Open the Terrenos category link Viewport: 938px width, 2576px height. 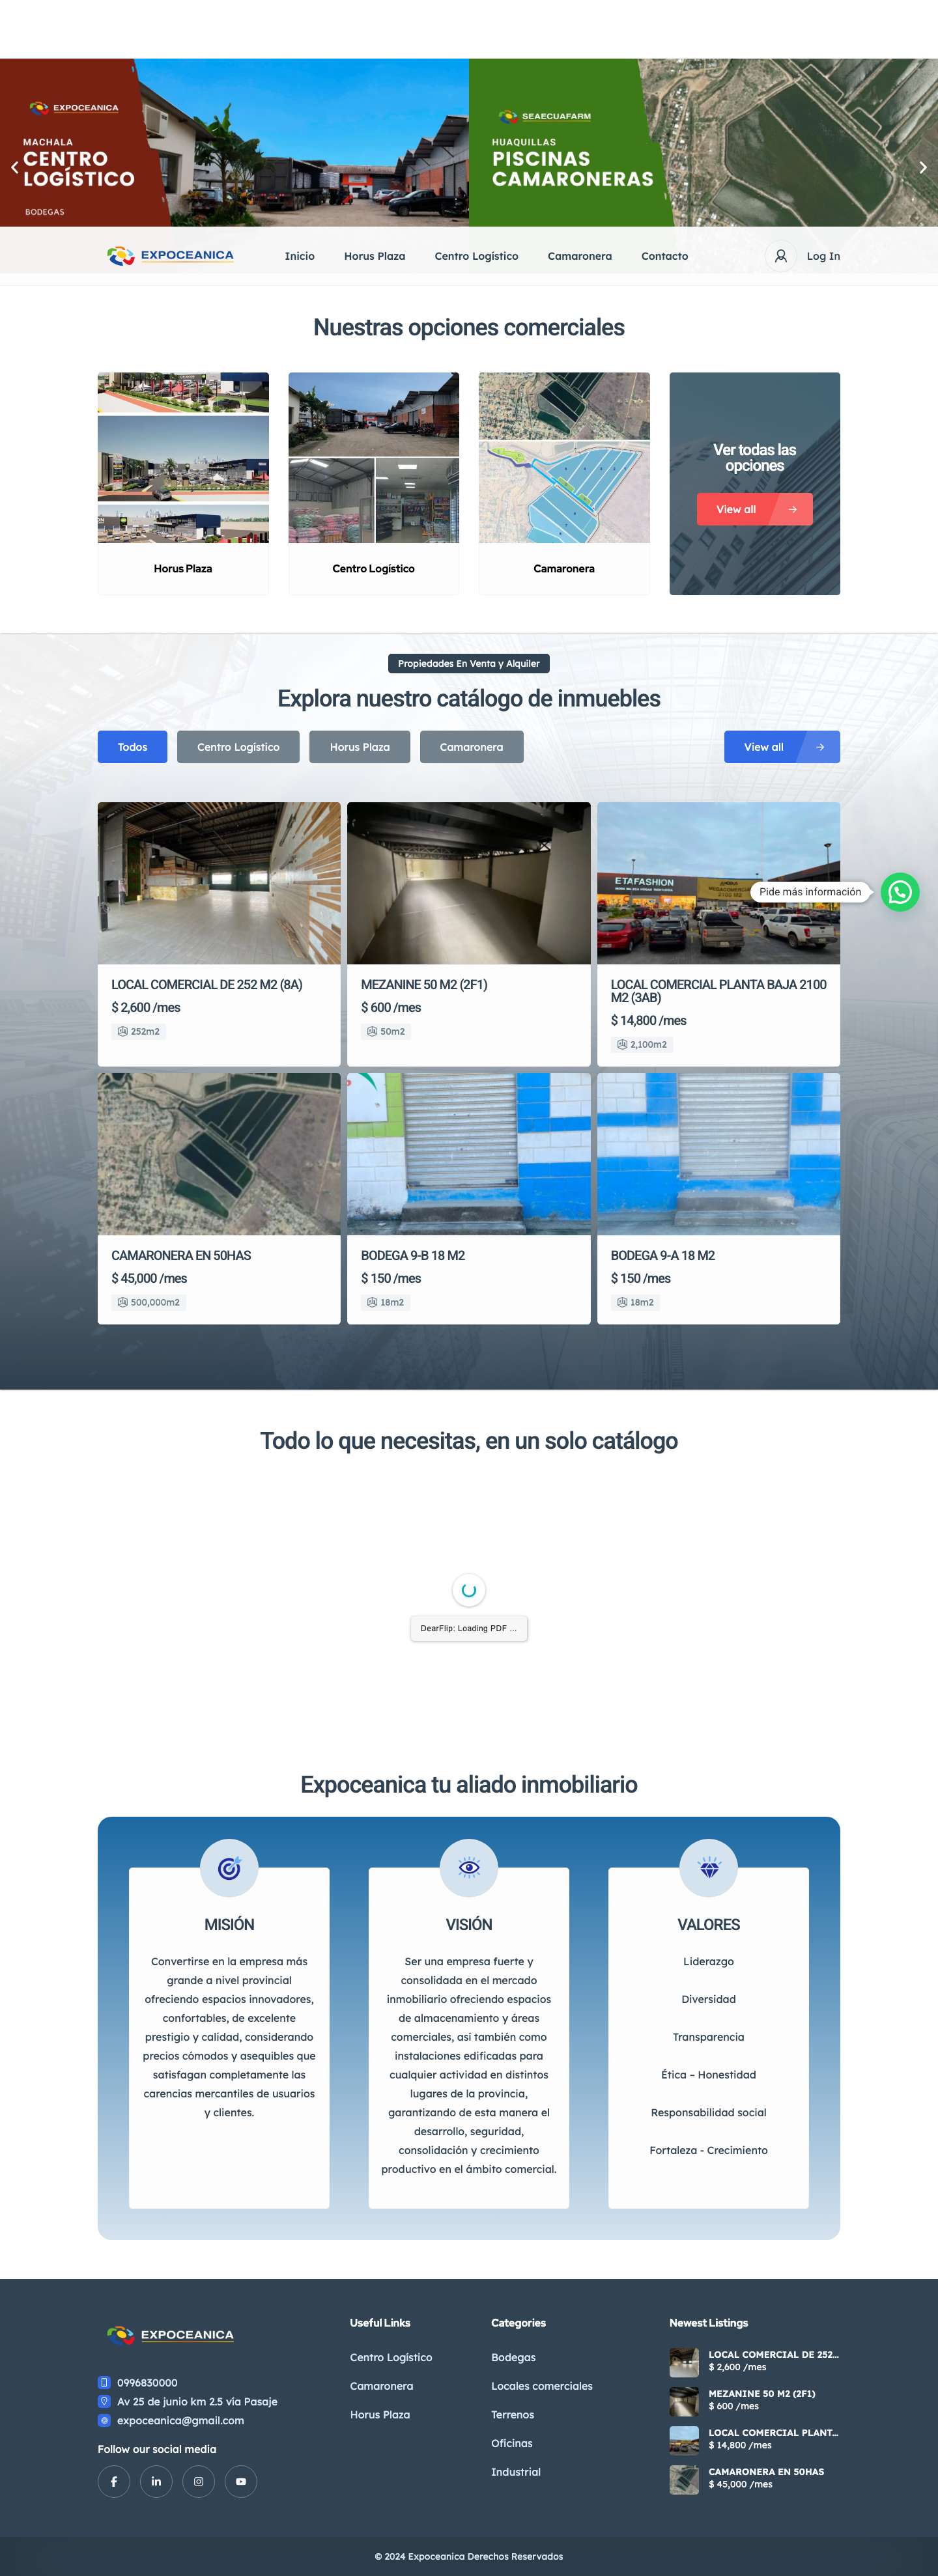(x=512, y=2414)
